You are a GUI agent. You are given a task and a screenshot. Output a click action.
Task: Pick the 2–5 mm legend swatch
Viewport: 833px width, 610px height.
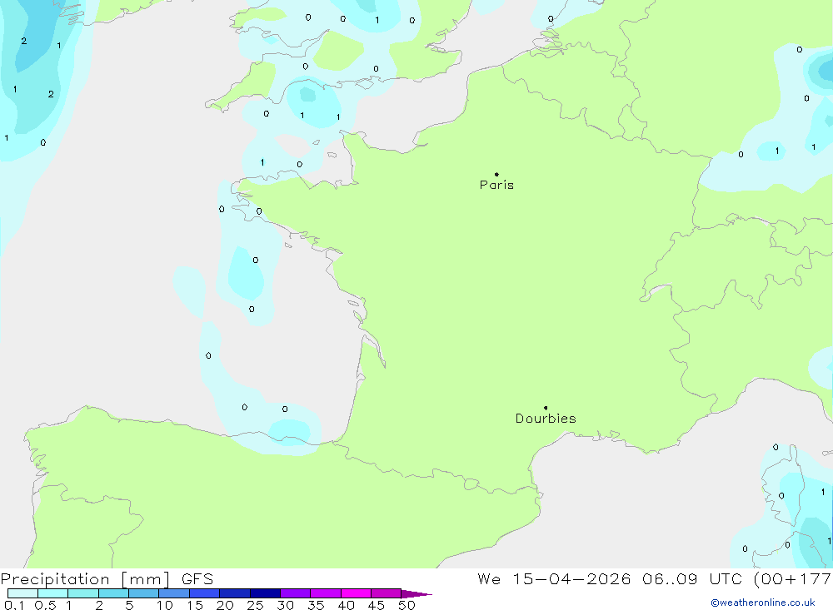coord(113,593)
